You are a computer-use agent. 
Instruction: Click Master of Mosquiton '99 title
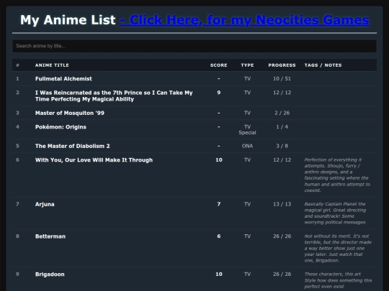70,113
